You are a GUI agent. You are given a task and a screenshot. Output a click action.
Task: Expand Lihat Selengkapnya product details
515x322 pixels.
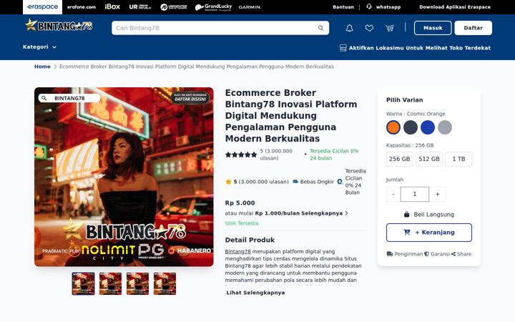tap(255, 293)
